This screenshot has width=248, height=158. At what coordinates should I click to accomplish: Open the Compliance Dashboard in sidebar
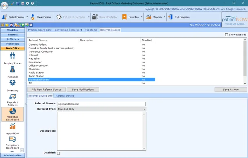click(13, 143)
